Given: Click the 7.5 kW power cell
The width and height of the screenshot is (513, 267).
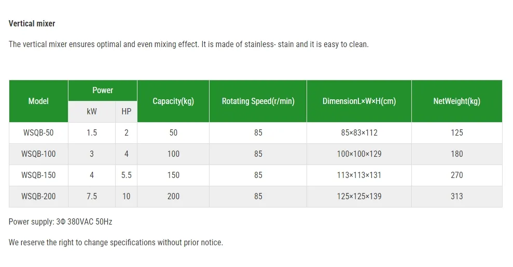Looking at the screenshot, I should (x=92, y=197).
